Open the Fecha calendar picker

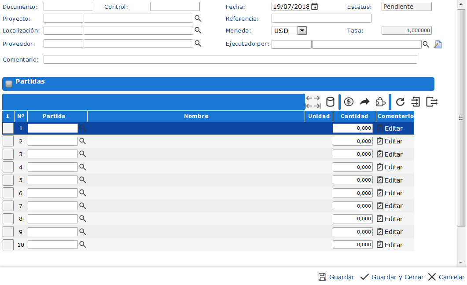pos(315,7)
